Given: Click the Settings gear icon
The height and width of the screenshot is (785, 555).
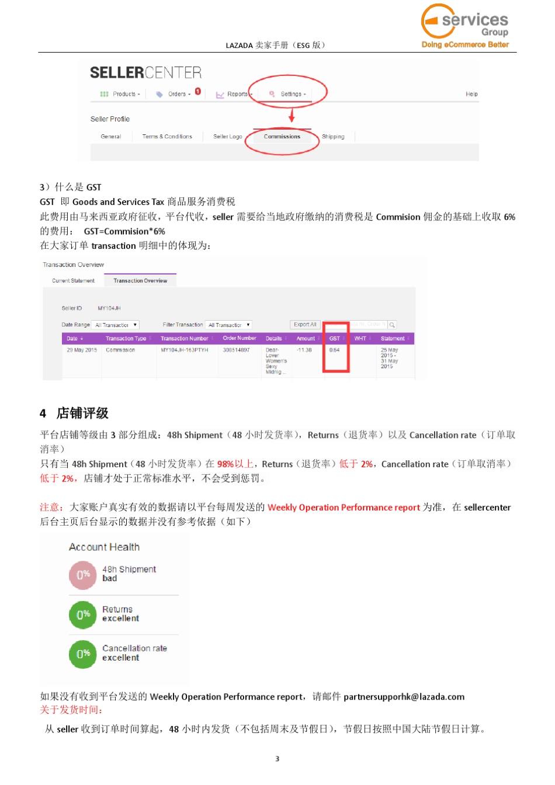Looking at the screenshot, I should coord(272,94).
